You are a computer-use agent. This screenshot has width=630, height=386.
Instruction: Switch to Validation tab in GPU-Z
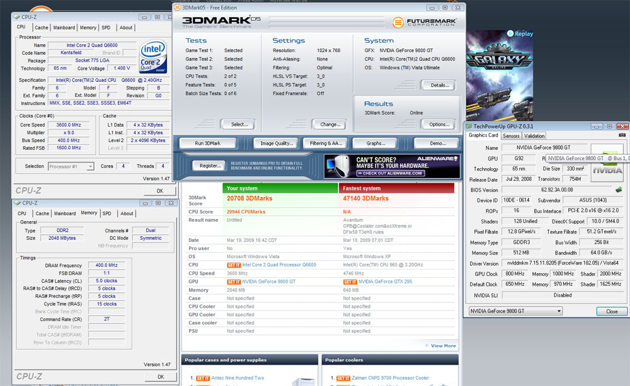pyautogui.click(x=534, y=136)
